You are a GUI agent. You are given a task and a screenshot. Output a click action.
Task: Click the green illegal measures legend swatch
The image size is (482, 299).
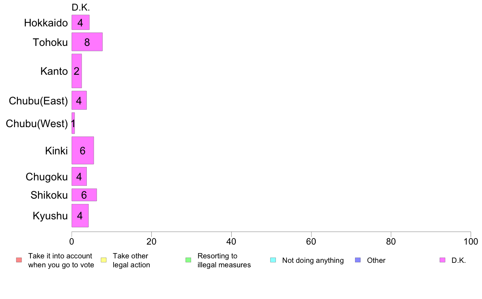(x=188, y=260)
